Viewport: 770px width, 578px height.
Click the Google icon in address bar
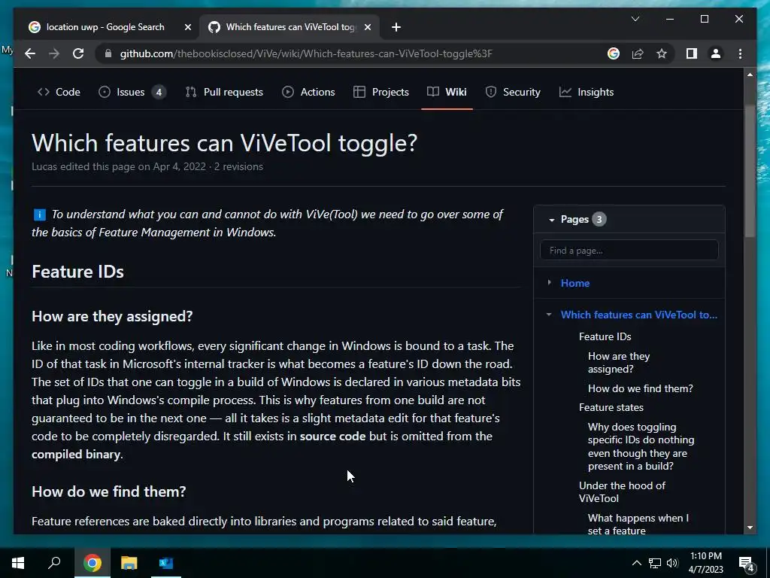click(614, 53)
